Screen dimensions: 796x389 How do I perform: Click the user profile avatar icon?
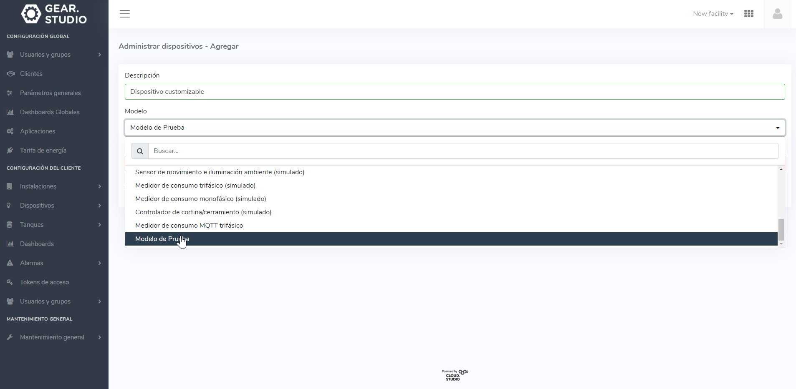click(x=777, y=14)
